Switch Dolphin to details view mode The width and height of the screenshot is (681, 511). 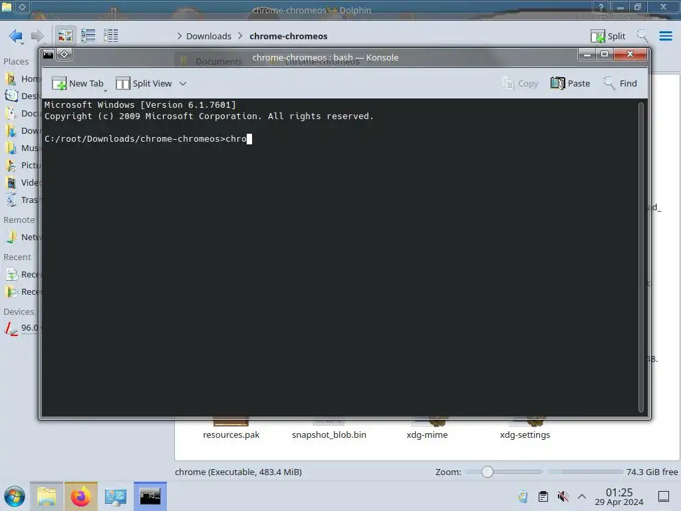pos(111,36)
